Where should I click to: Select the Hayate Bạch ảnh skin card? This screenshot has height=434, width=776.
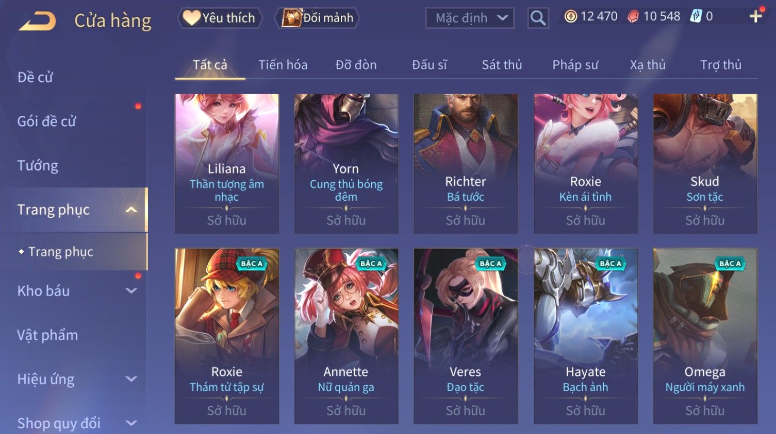[x=585, y=336]
